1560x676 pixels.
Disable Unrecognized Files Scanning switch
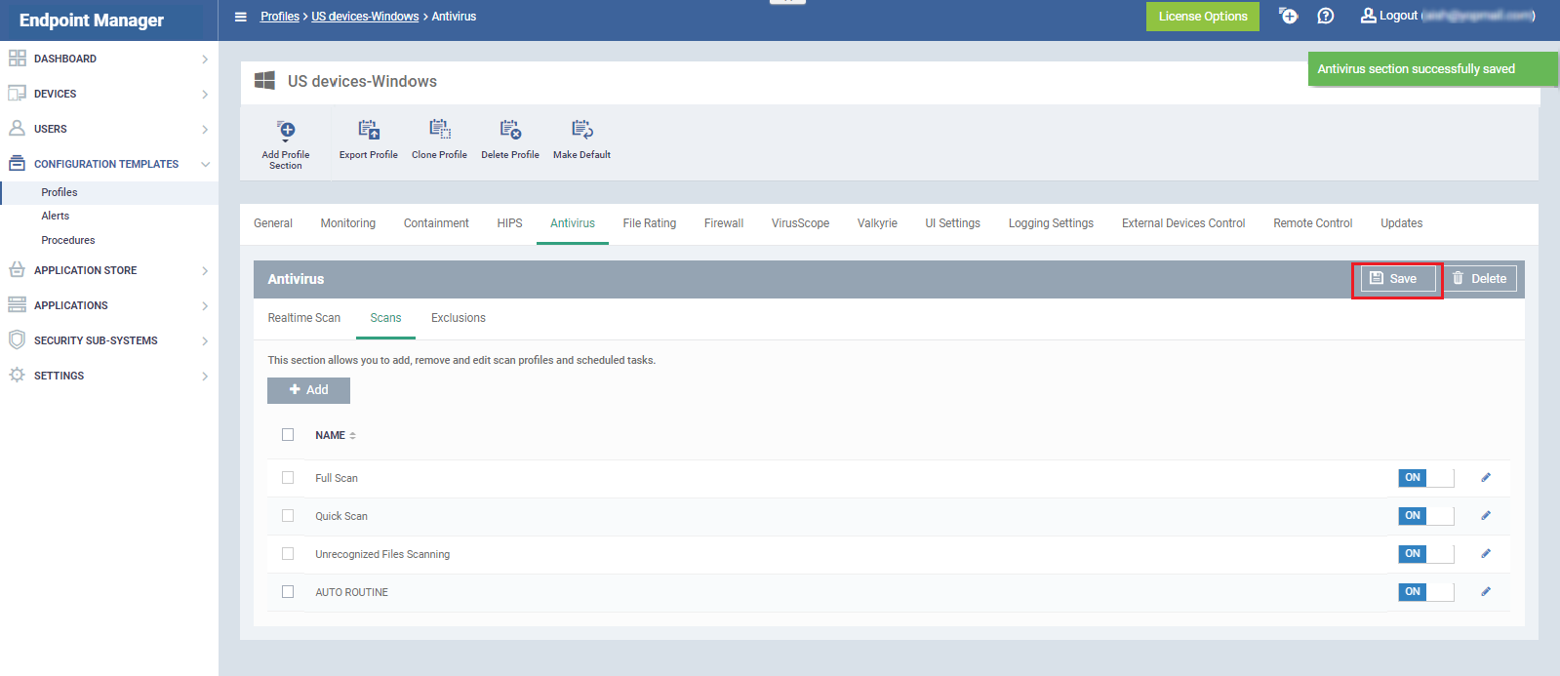click(x=1426, y=554)
